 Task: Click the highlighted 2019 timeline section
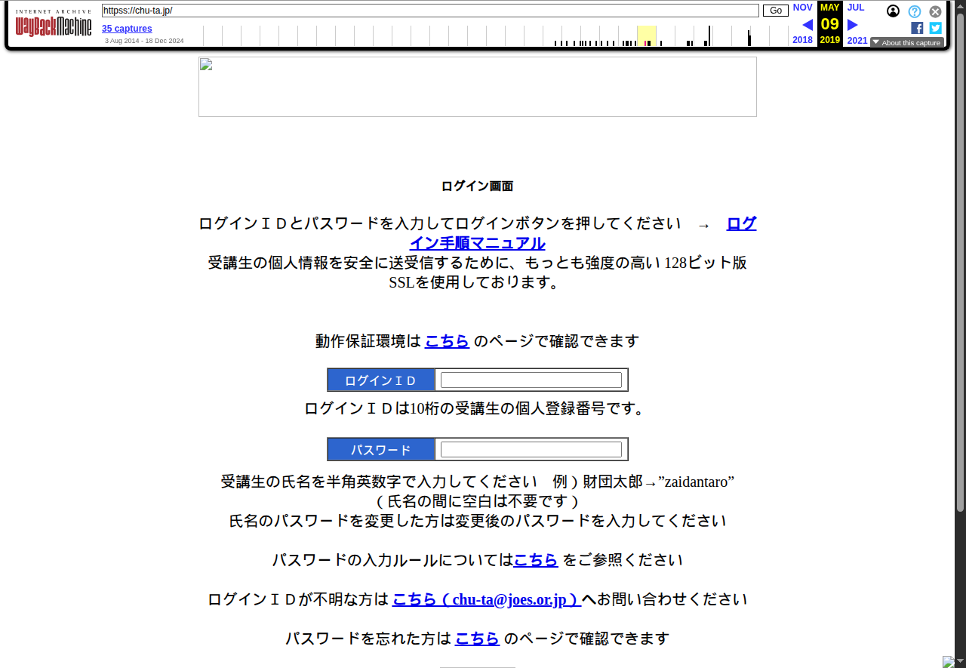coord(646,35)
